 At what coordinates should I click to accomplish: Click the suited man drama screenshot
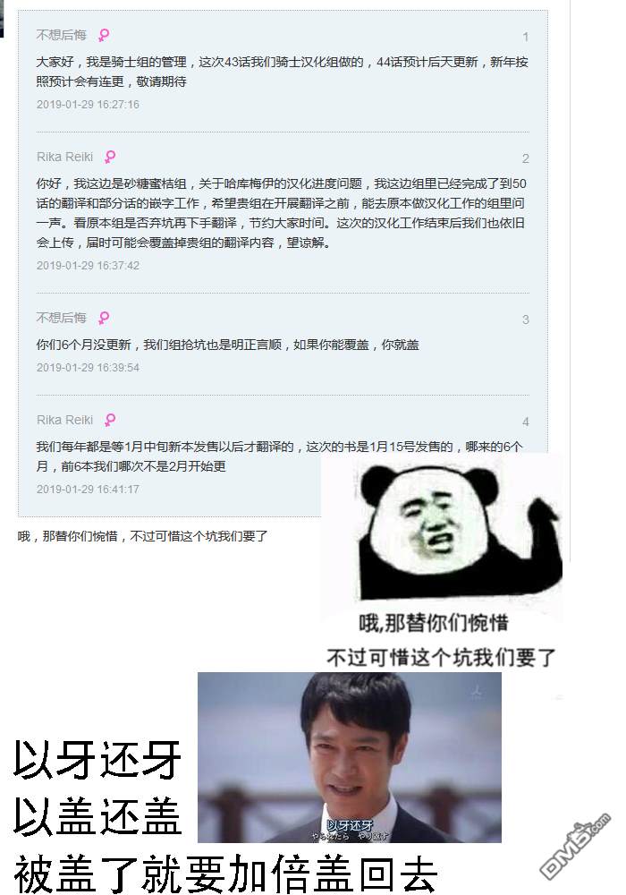pos(350,757)
